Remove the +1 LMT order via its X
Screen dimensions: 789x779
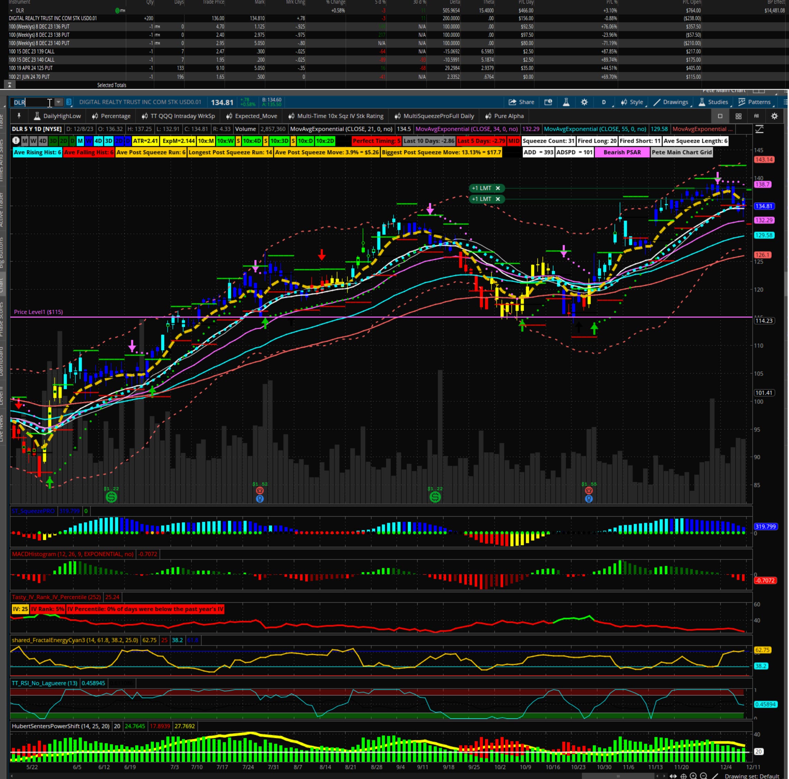(498, 188)
